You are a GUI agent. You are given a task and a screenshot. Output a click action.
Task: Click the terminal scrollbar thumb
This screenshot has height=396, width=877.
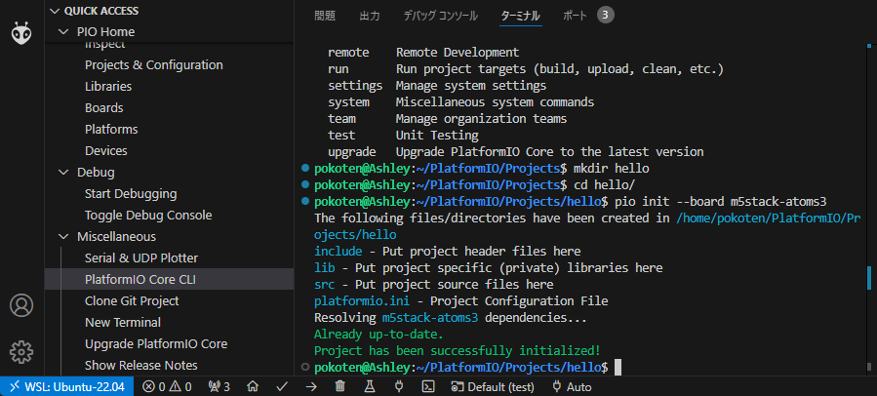[868, 276]
